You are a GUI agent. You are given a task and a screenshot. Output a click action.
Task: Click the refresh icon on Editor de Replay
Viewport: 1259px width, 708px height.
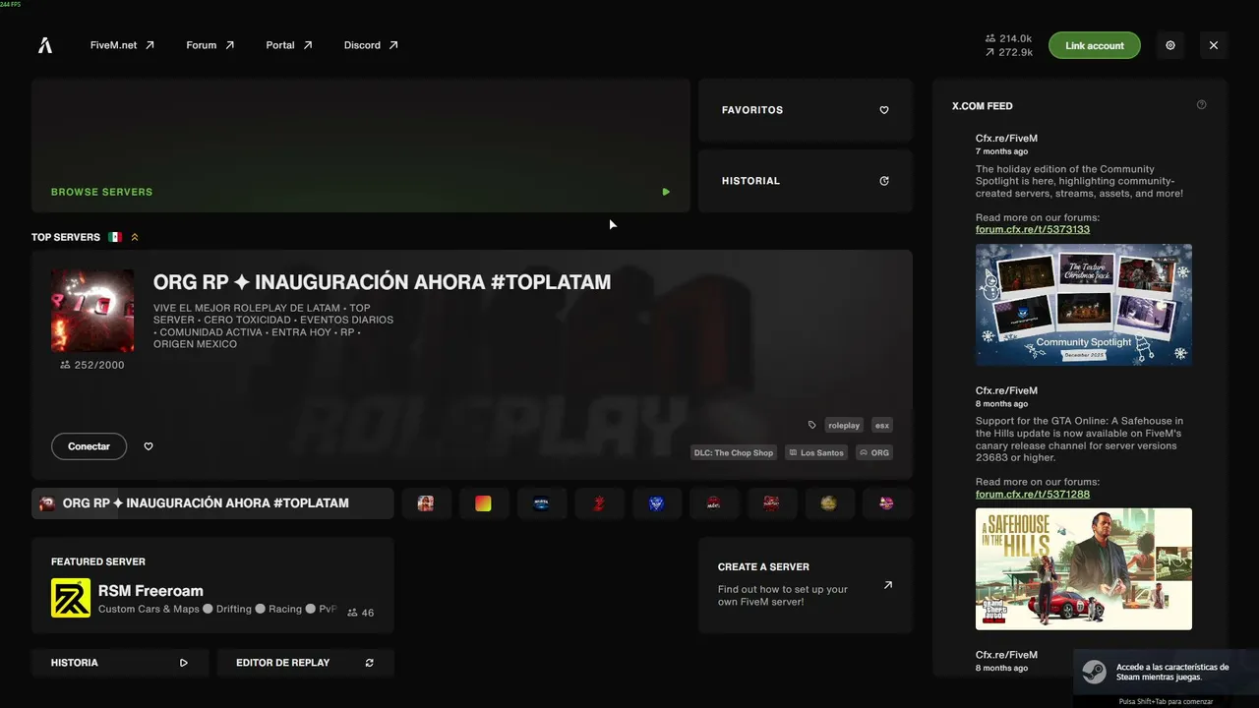[x=370, y=663]
